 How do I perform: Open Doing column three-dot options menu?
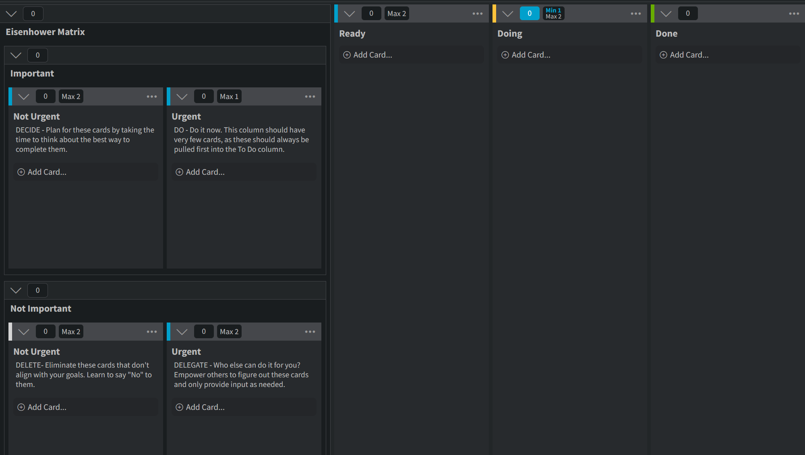pos(636,14)
